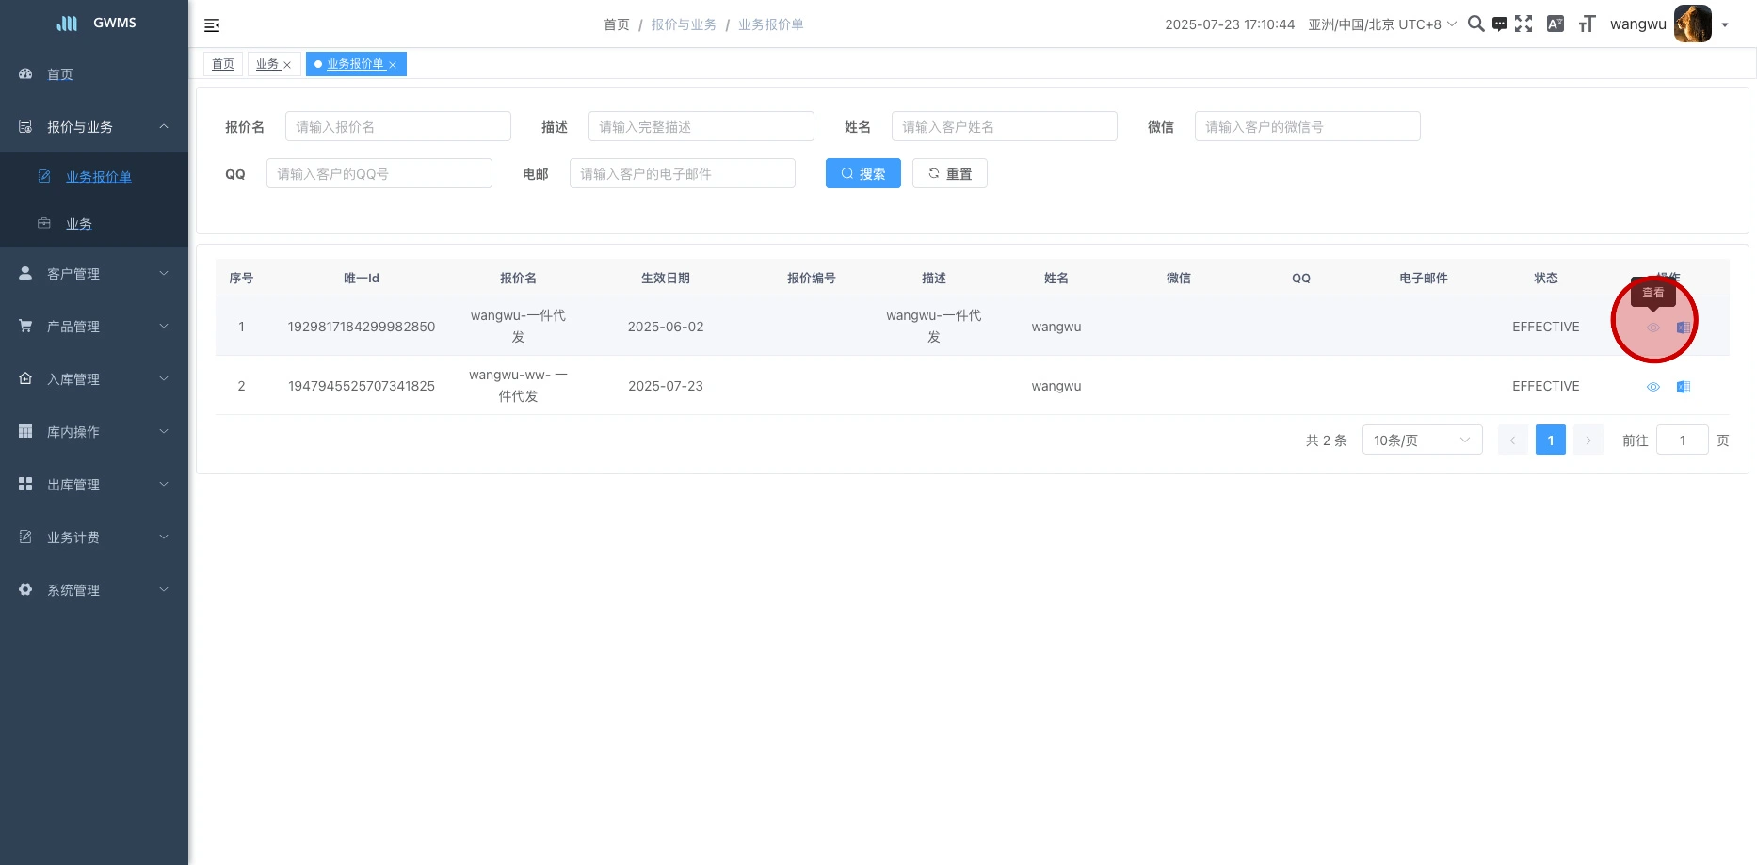Viewport: 1757px width, 865px height.
Task: Expand the 客户管理 sidebar menu
Action: point(94,274)
